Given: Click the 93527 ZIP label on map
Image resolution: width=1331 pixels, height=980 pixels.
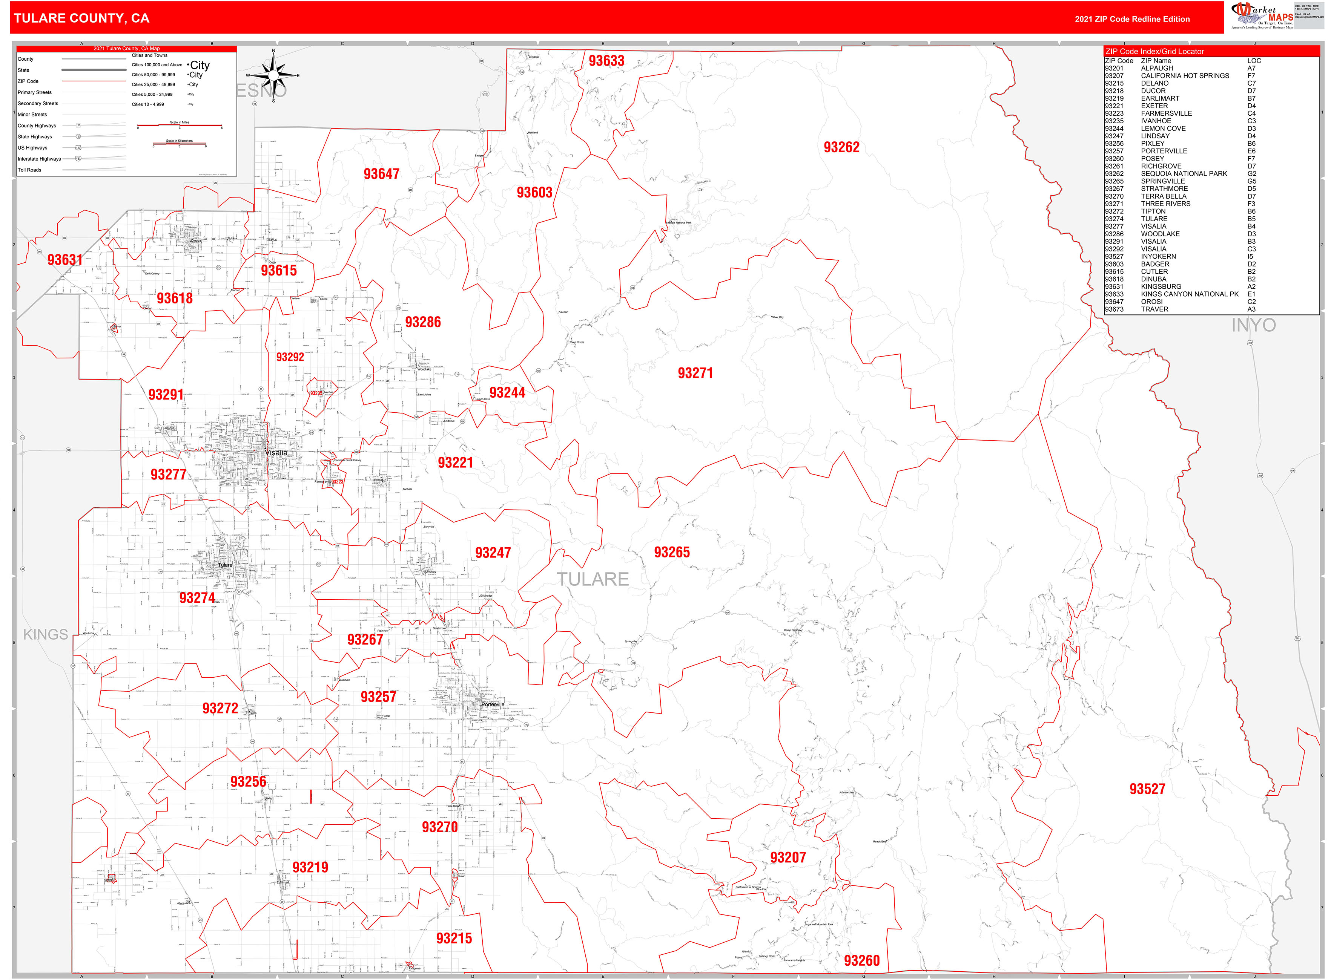Looking at the screenshot, I should [1147, 789].
